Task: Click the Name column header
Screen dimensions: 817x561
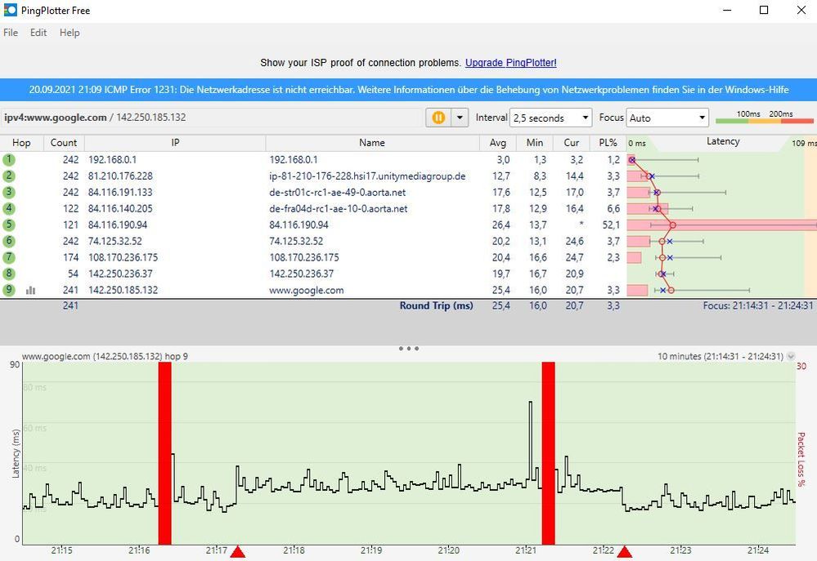Action: [372, 143]
